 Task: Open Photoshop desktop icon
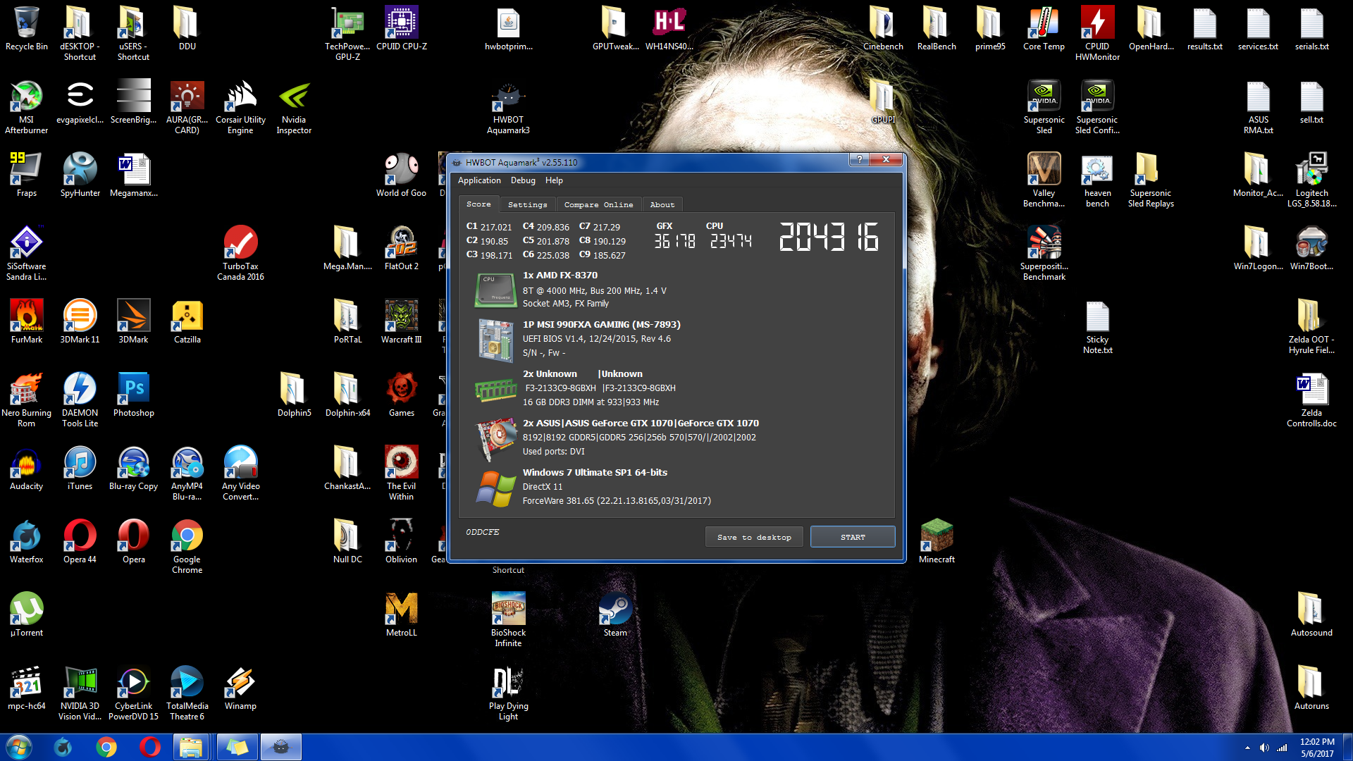[133, 395]
